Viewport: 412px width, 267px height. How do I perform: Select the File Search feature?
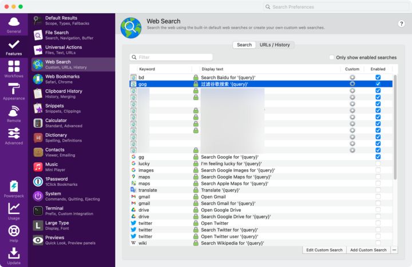click(x=73, y=35)
